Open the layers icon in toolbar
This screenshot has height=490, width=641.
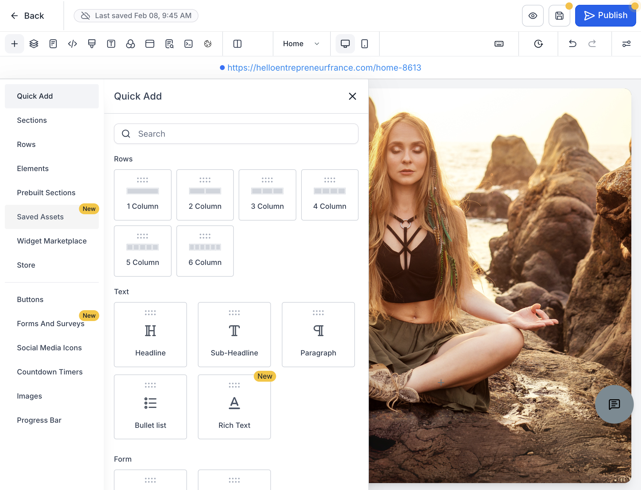pos(34,44)
